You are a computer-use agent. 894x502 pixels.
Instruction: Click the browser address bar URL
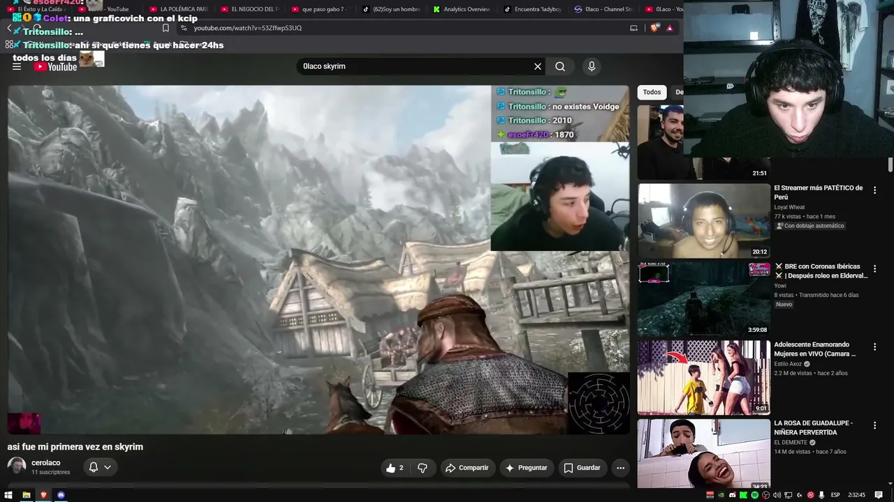[248, 28]
